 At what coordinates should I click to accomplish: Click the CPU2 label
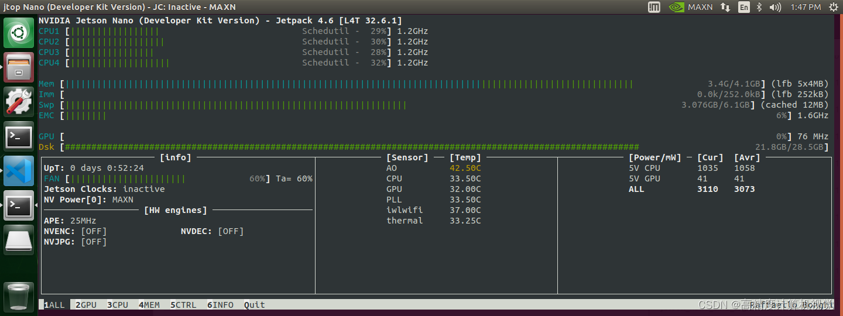click(x=49, y=42)
